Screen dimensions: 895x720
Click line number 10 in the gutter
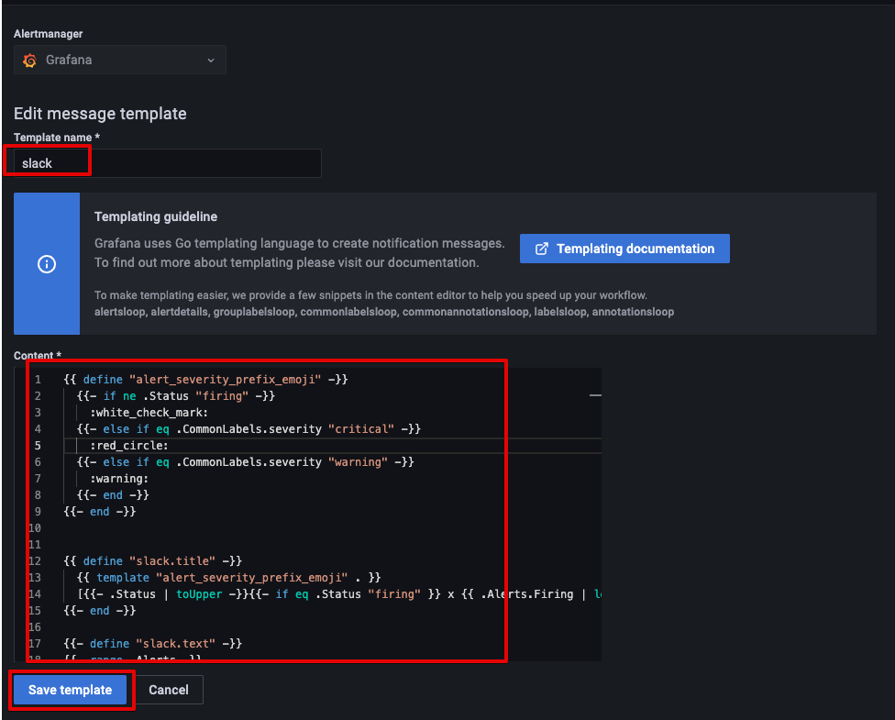coord(35,528)
